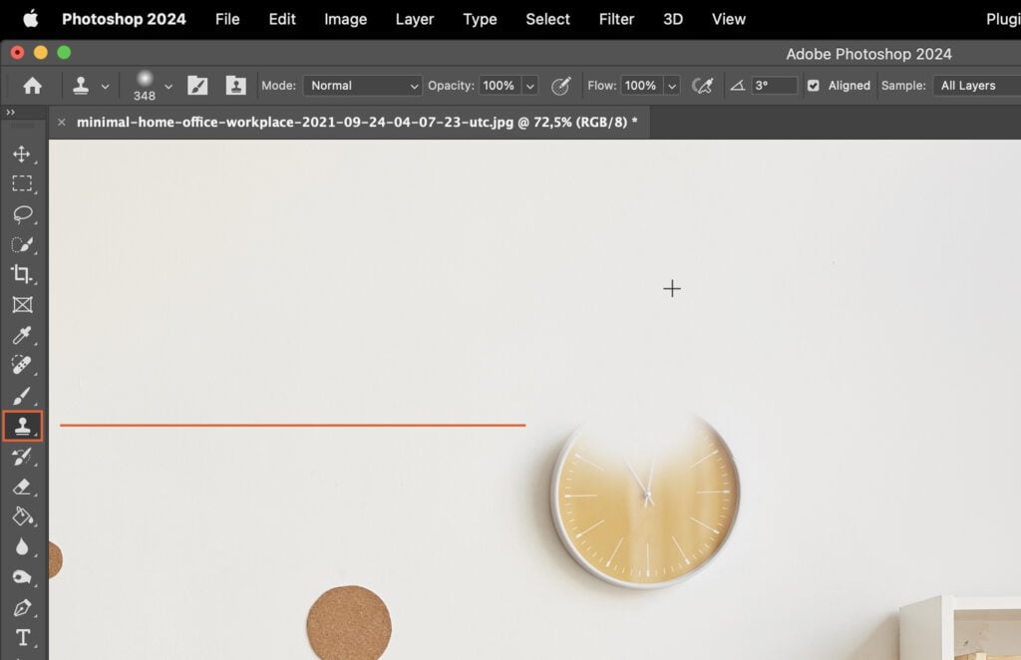Viewport: 1021px width, 660px height.
Task: Select the Spot Healing Brush tool
Action: point(24,365)
